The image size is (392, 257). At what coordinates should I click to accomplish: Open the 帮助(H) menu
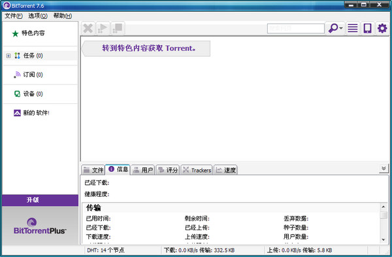click(x=63, y=16)
